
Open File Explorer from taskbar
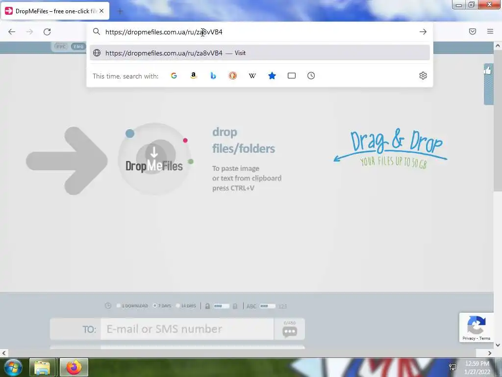[42, 367]
